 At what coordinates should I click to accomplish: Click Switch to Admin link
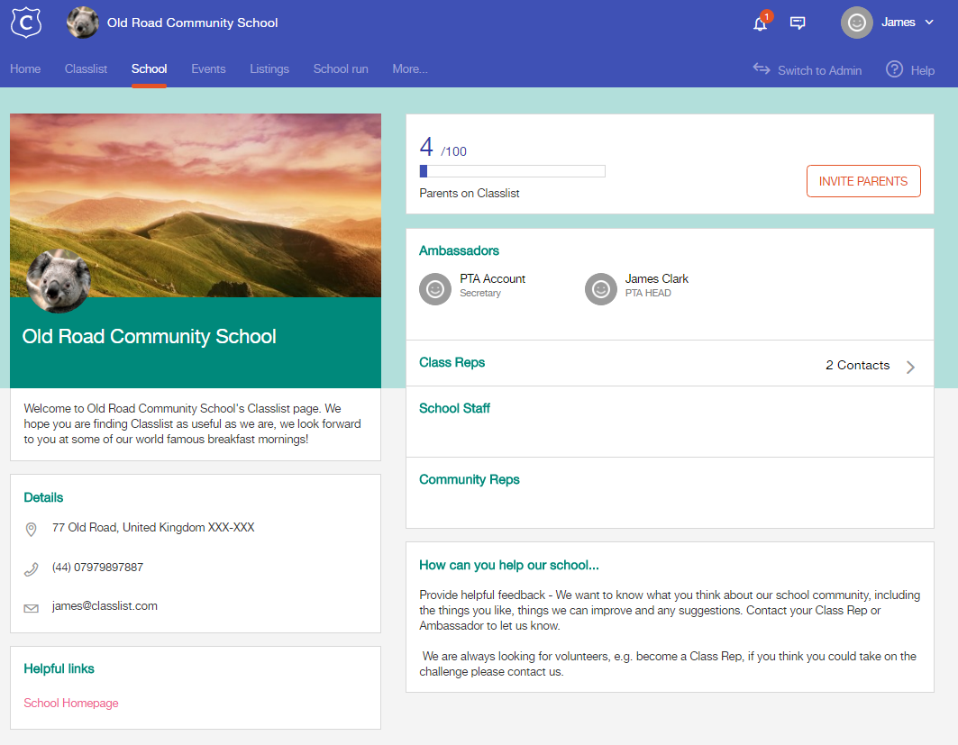pyautogui.click(x=819, y=71)
